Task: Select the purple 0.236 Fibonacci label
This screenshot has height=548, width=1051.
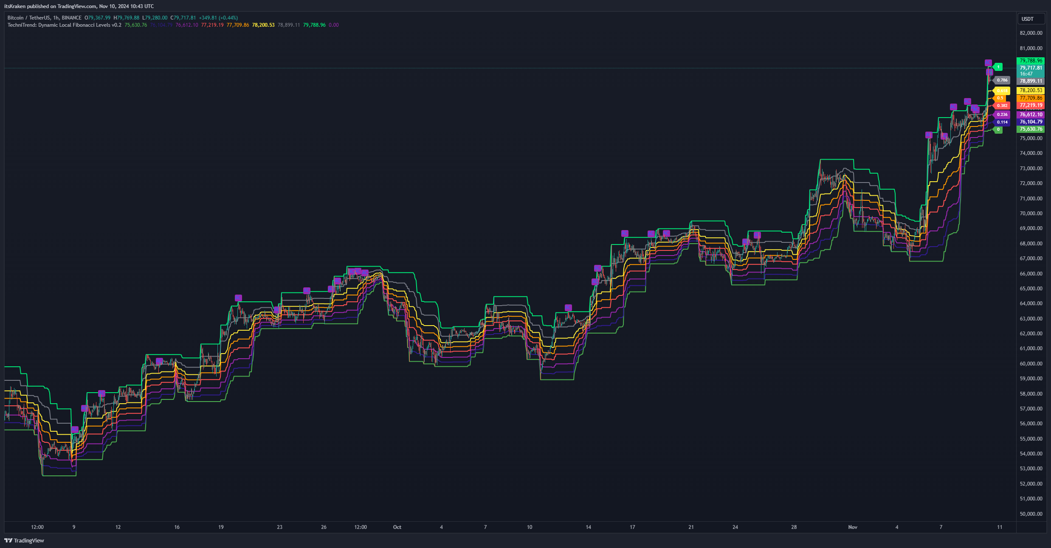Action: click(1002, 114)
